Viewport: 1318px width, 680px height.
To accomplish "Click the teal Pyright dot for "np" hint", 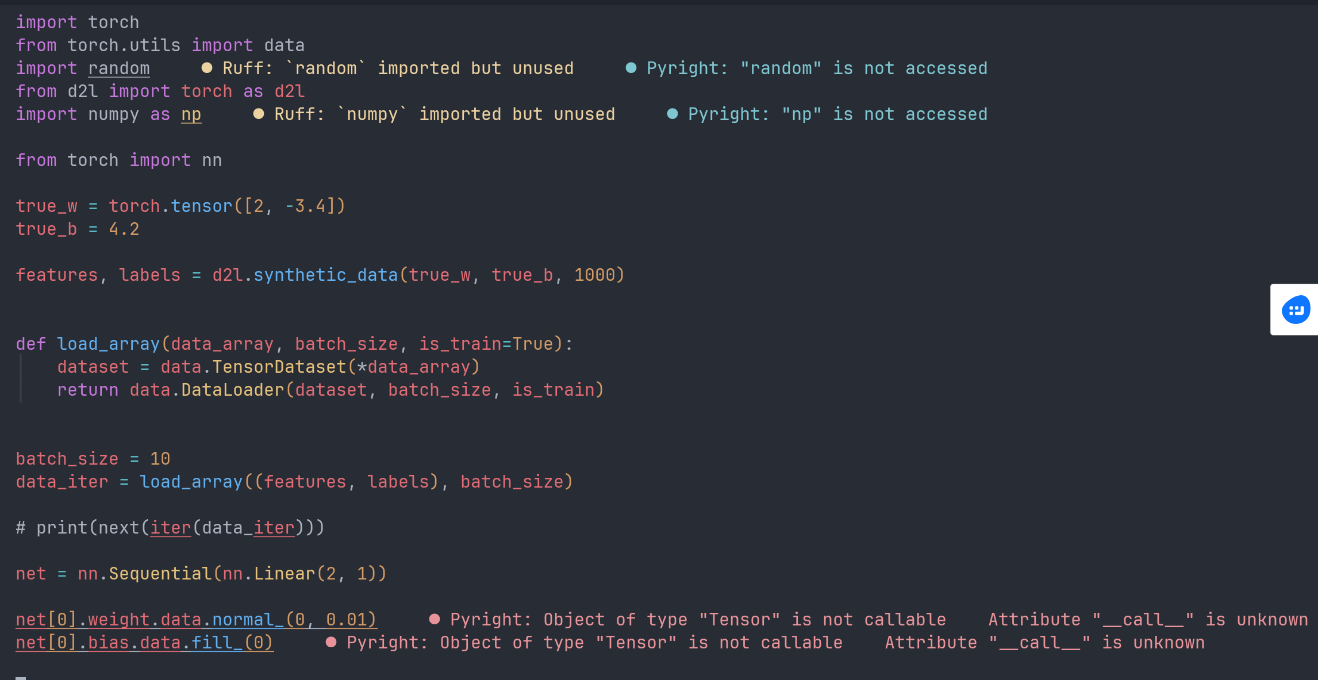I will [x=673, y=114].
